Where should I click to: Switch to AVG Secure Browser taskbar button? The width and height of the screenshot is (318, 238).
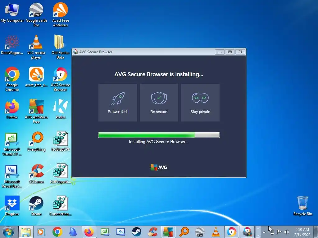232,232
